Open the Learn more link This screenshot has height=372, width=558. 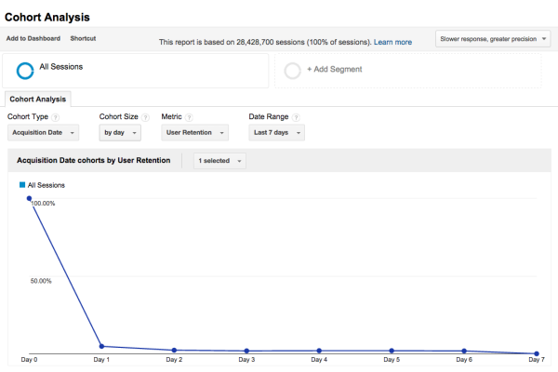coord(392,42)
